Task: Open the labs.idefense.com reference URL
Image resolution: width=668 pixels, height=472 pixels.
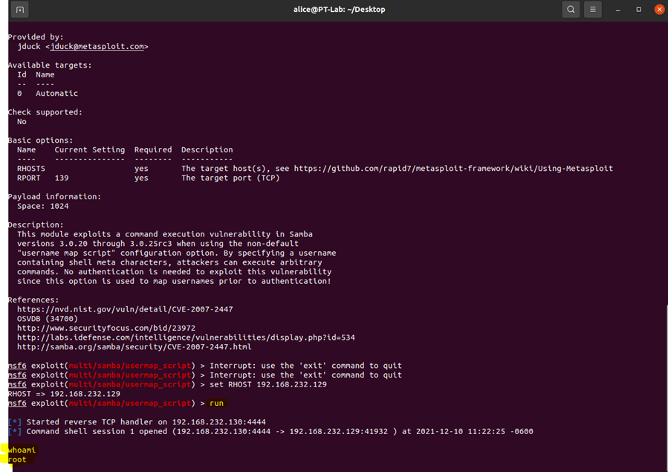Action: click(x=186, y=337)
